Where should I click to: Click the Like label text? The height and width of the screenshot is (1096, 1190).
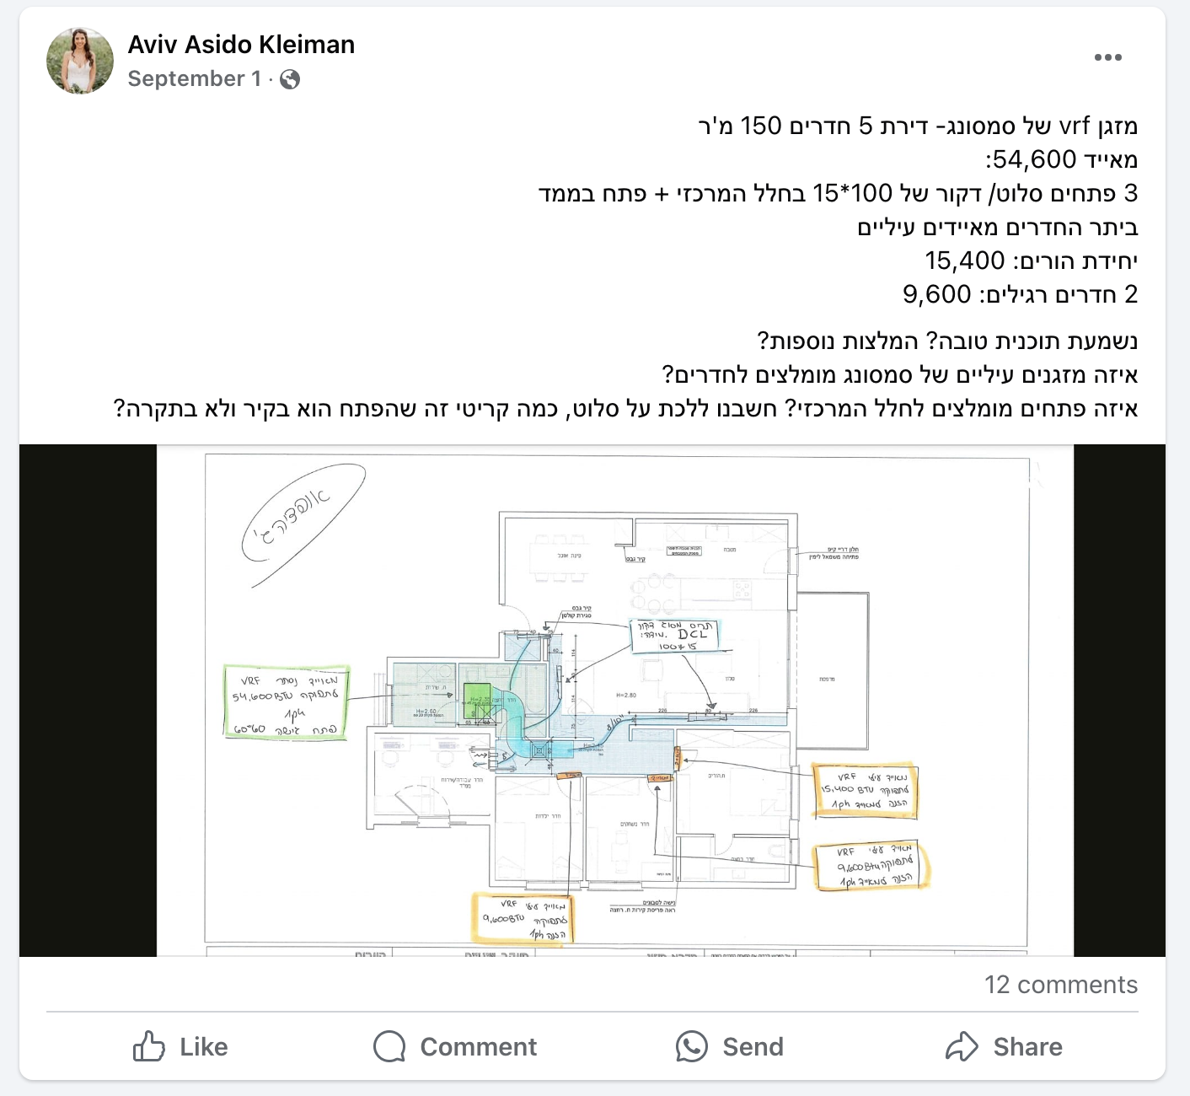[x=204, y=1047]
